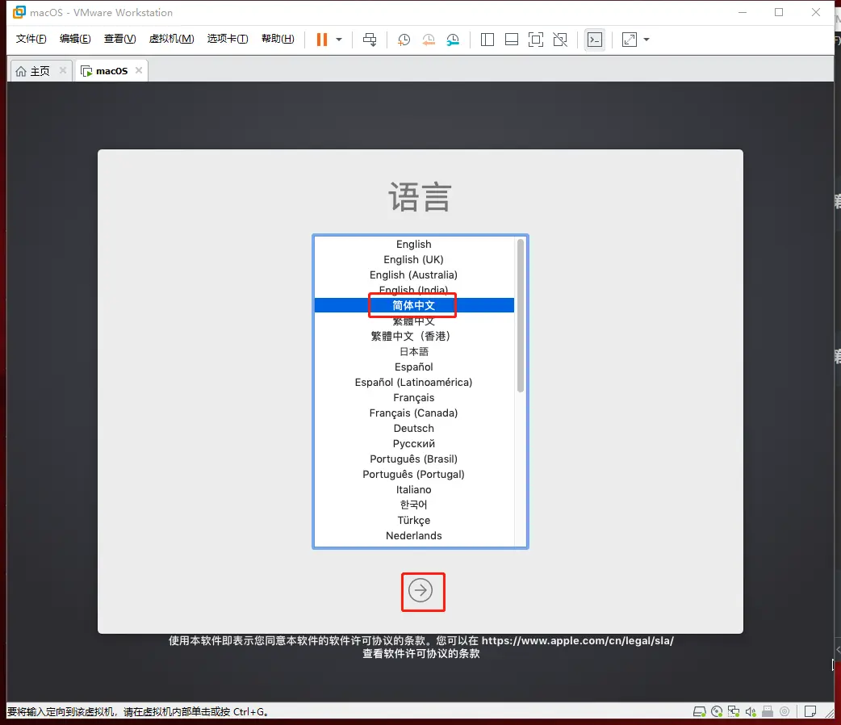Open the 帮助(H) menu
Viewport: 841px width, 725px height.
click(278, 39)
